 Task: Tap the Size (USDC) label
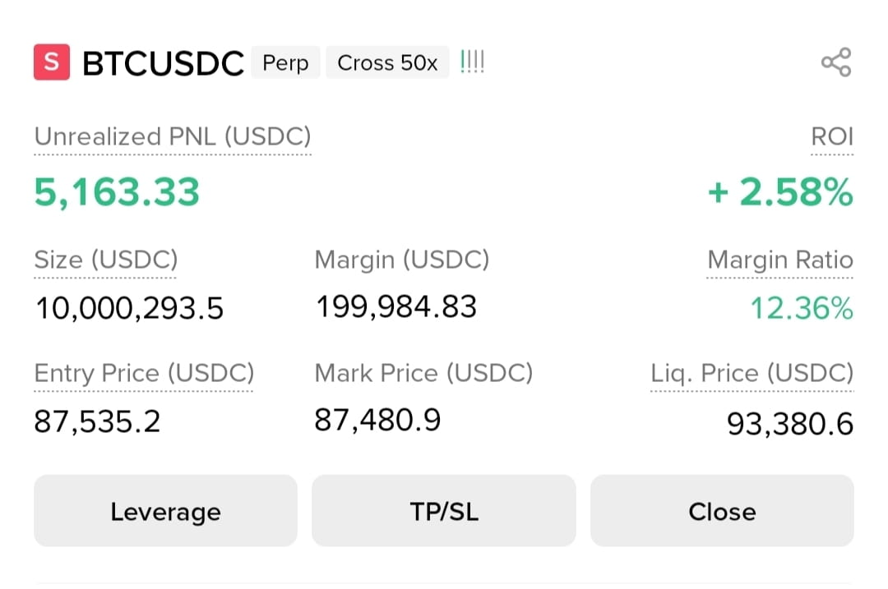tap(106, 260)
